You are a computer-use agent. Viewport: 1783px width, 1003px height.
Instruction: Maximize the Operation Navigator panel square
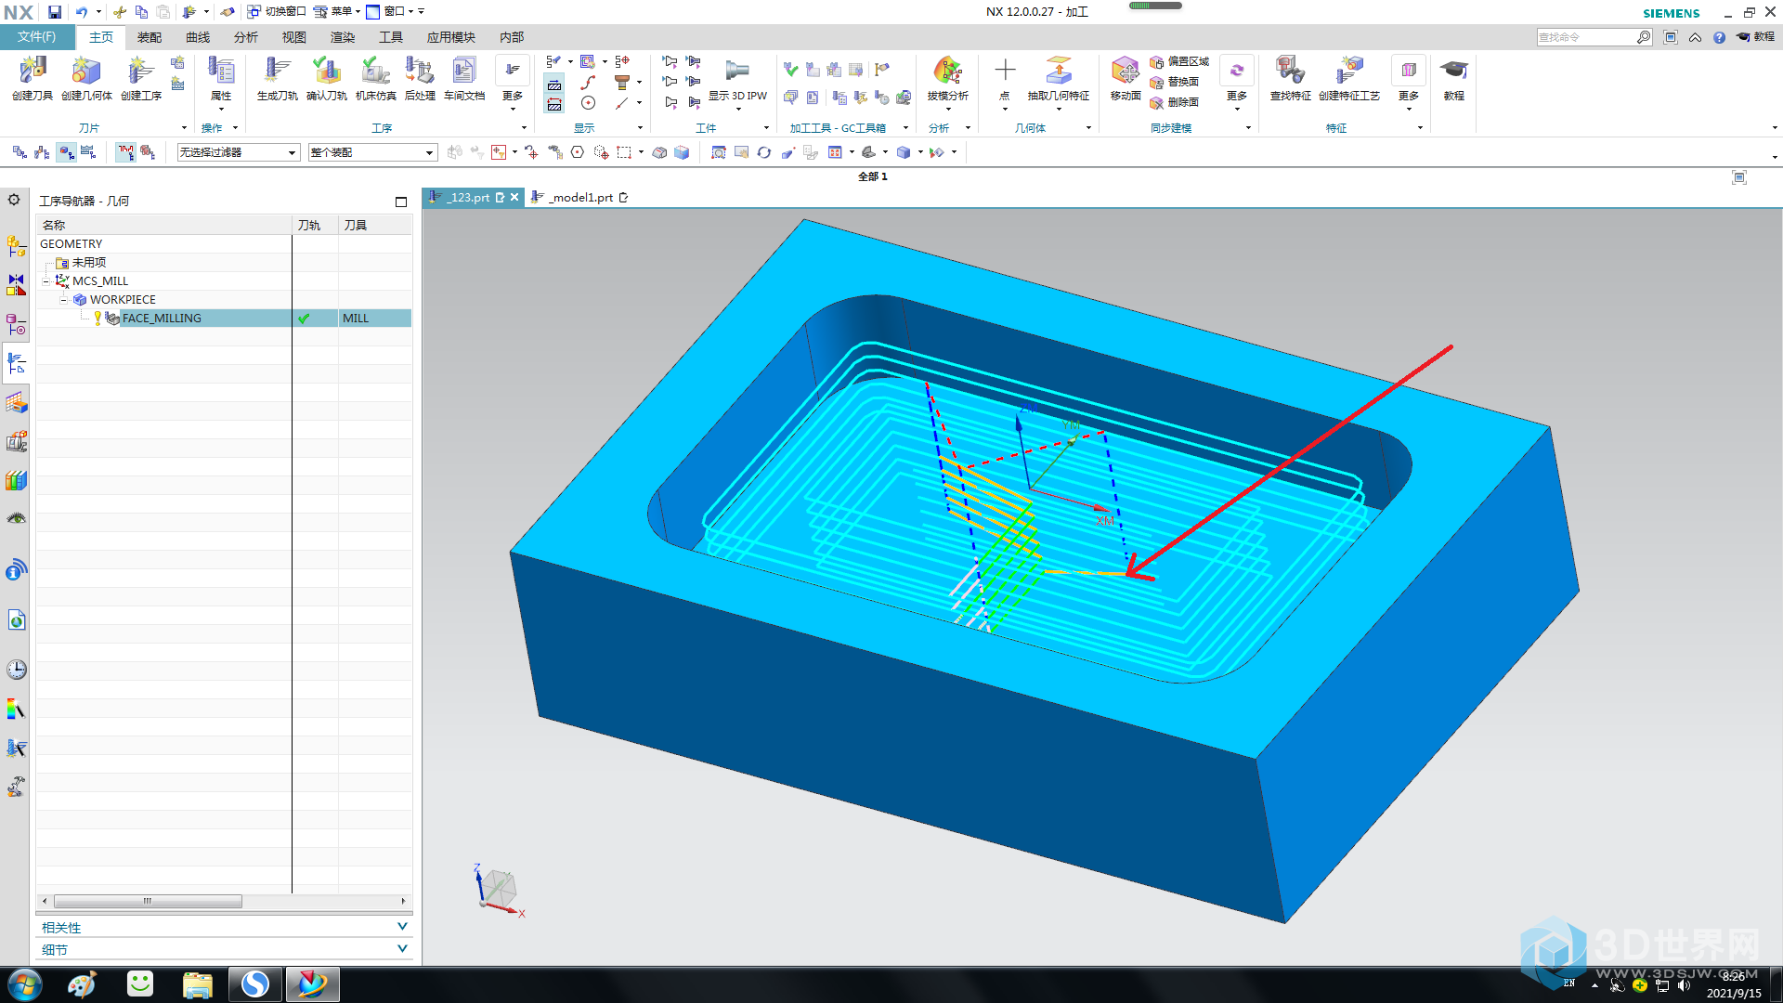pos(401,202)
